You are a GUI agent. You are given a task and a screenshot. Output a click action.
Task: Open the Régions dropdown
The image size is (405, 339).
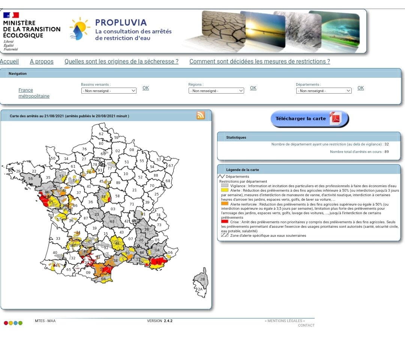coord(216,91)
